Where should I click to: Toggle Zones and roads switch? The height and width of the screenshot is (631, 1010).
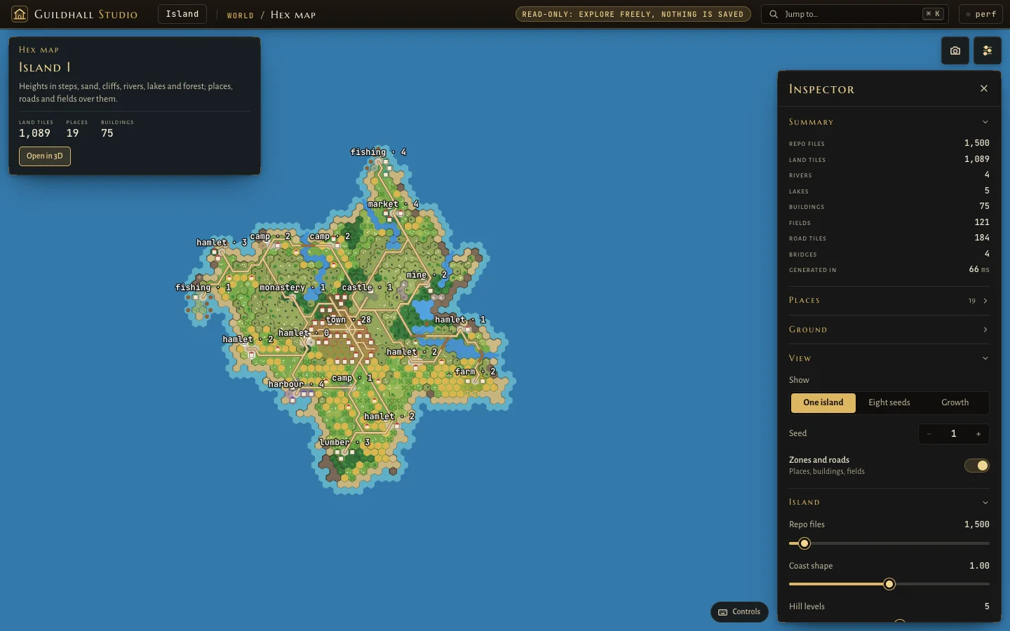point(976,466)
